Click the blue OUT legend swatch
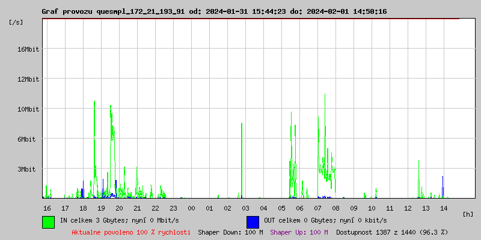This screenshot has height=240, width=481. point(253,221)
